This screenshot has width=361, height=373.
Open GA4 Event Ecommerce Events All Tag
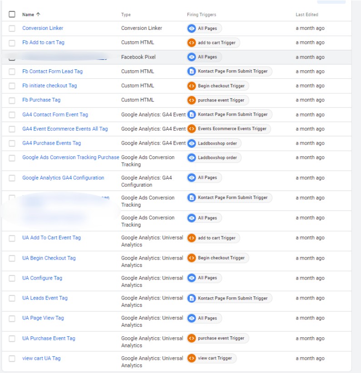tap(65, 129)
